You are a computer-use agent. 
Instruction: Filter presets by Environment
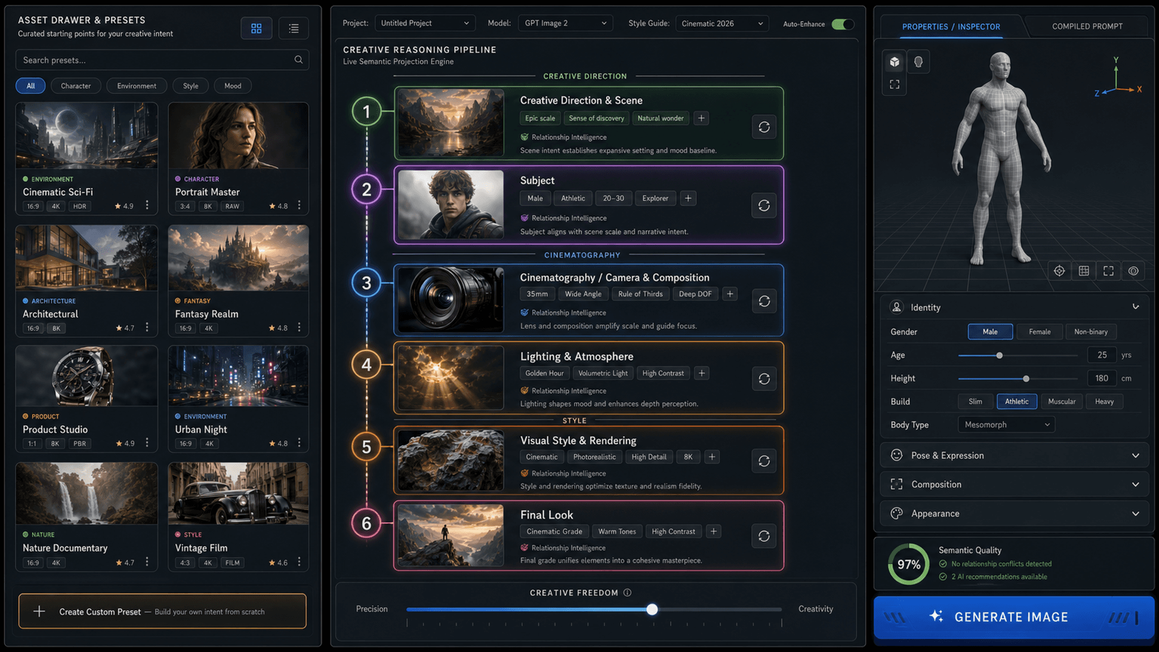tap(136, 86)
